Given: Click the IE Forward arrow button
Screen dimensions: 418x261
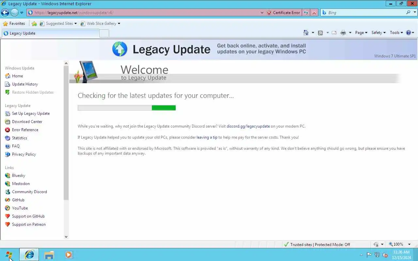Looking at the screenshot, I should tap(14, 13).
